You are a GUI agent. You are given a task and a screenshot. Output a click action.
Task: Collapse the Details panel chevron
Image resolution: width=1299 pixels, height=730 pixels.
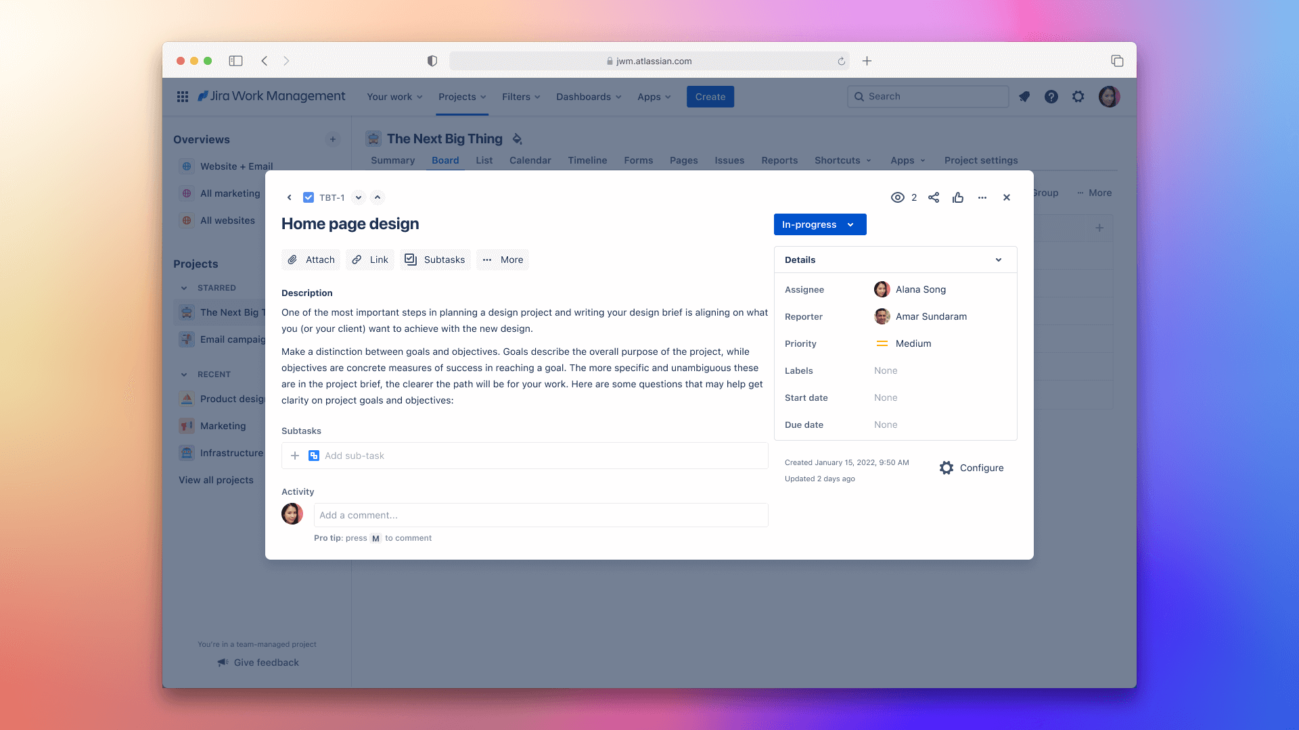pyautogui.click(x=999, y=260)
